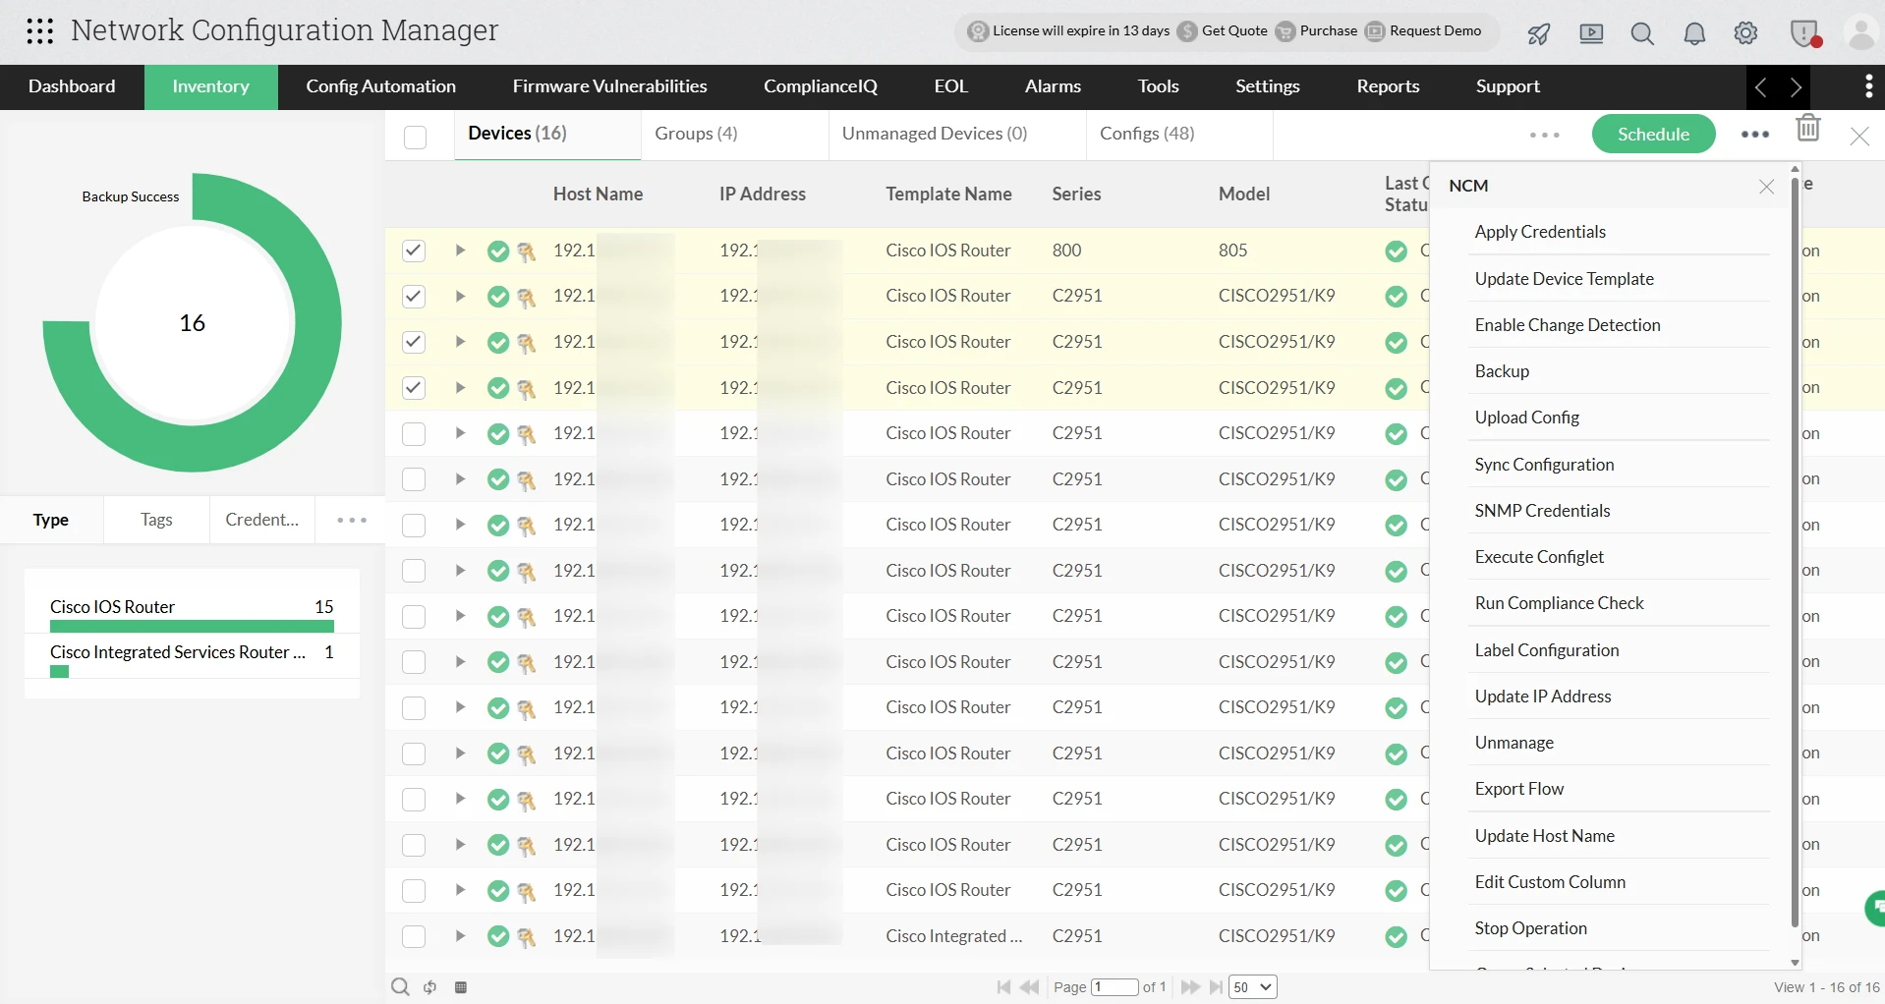1885x1004 pixels.
Task: Open the Firmware Vulnerabilities menu
Action: [609, 86]
